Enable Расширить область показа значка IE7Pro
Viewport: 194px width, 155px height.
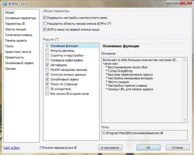[x=44, y=24]
